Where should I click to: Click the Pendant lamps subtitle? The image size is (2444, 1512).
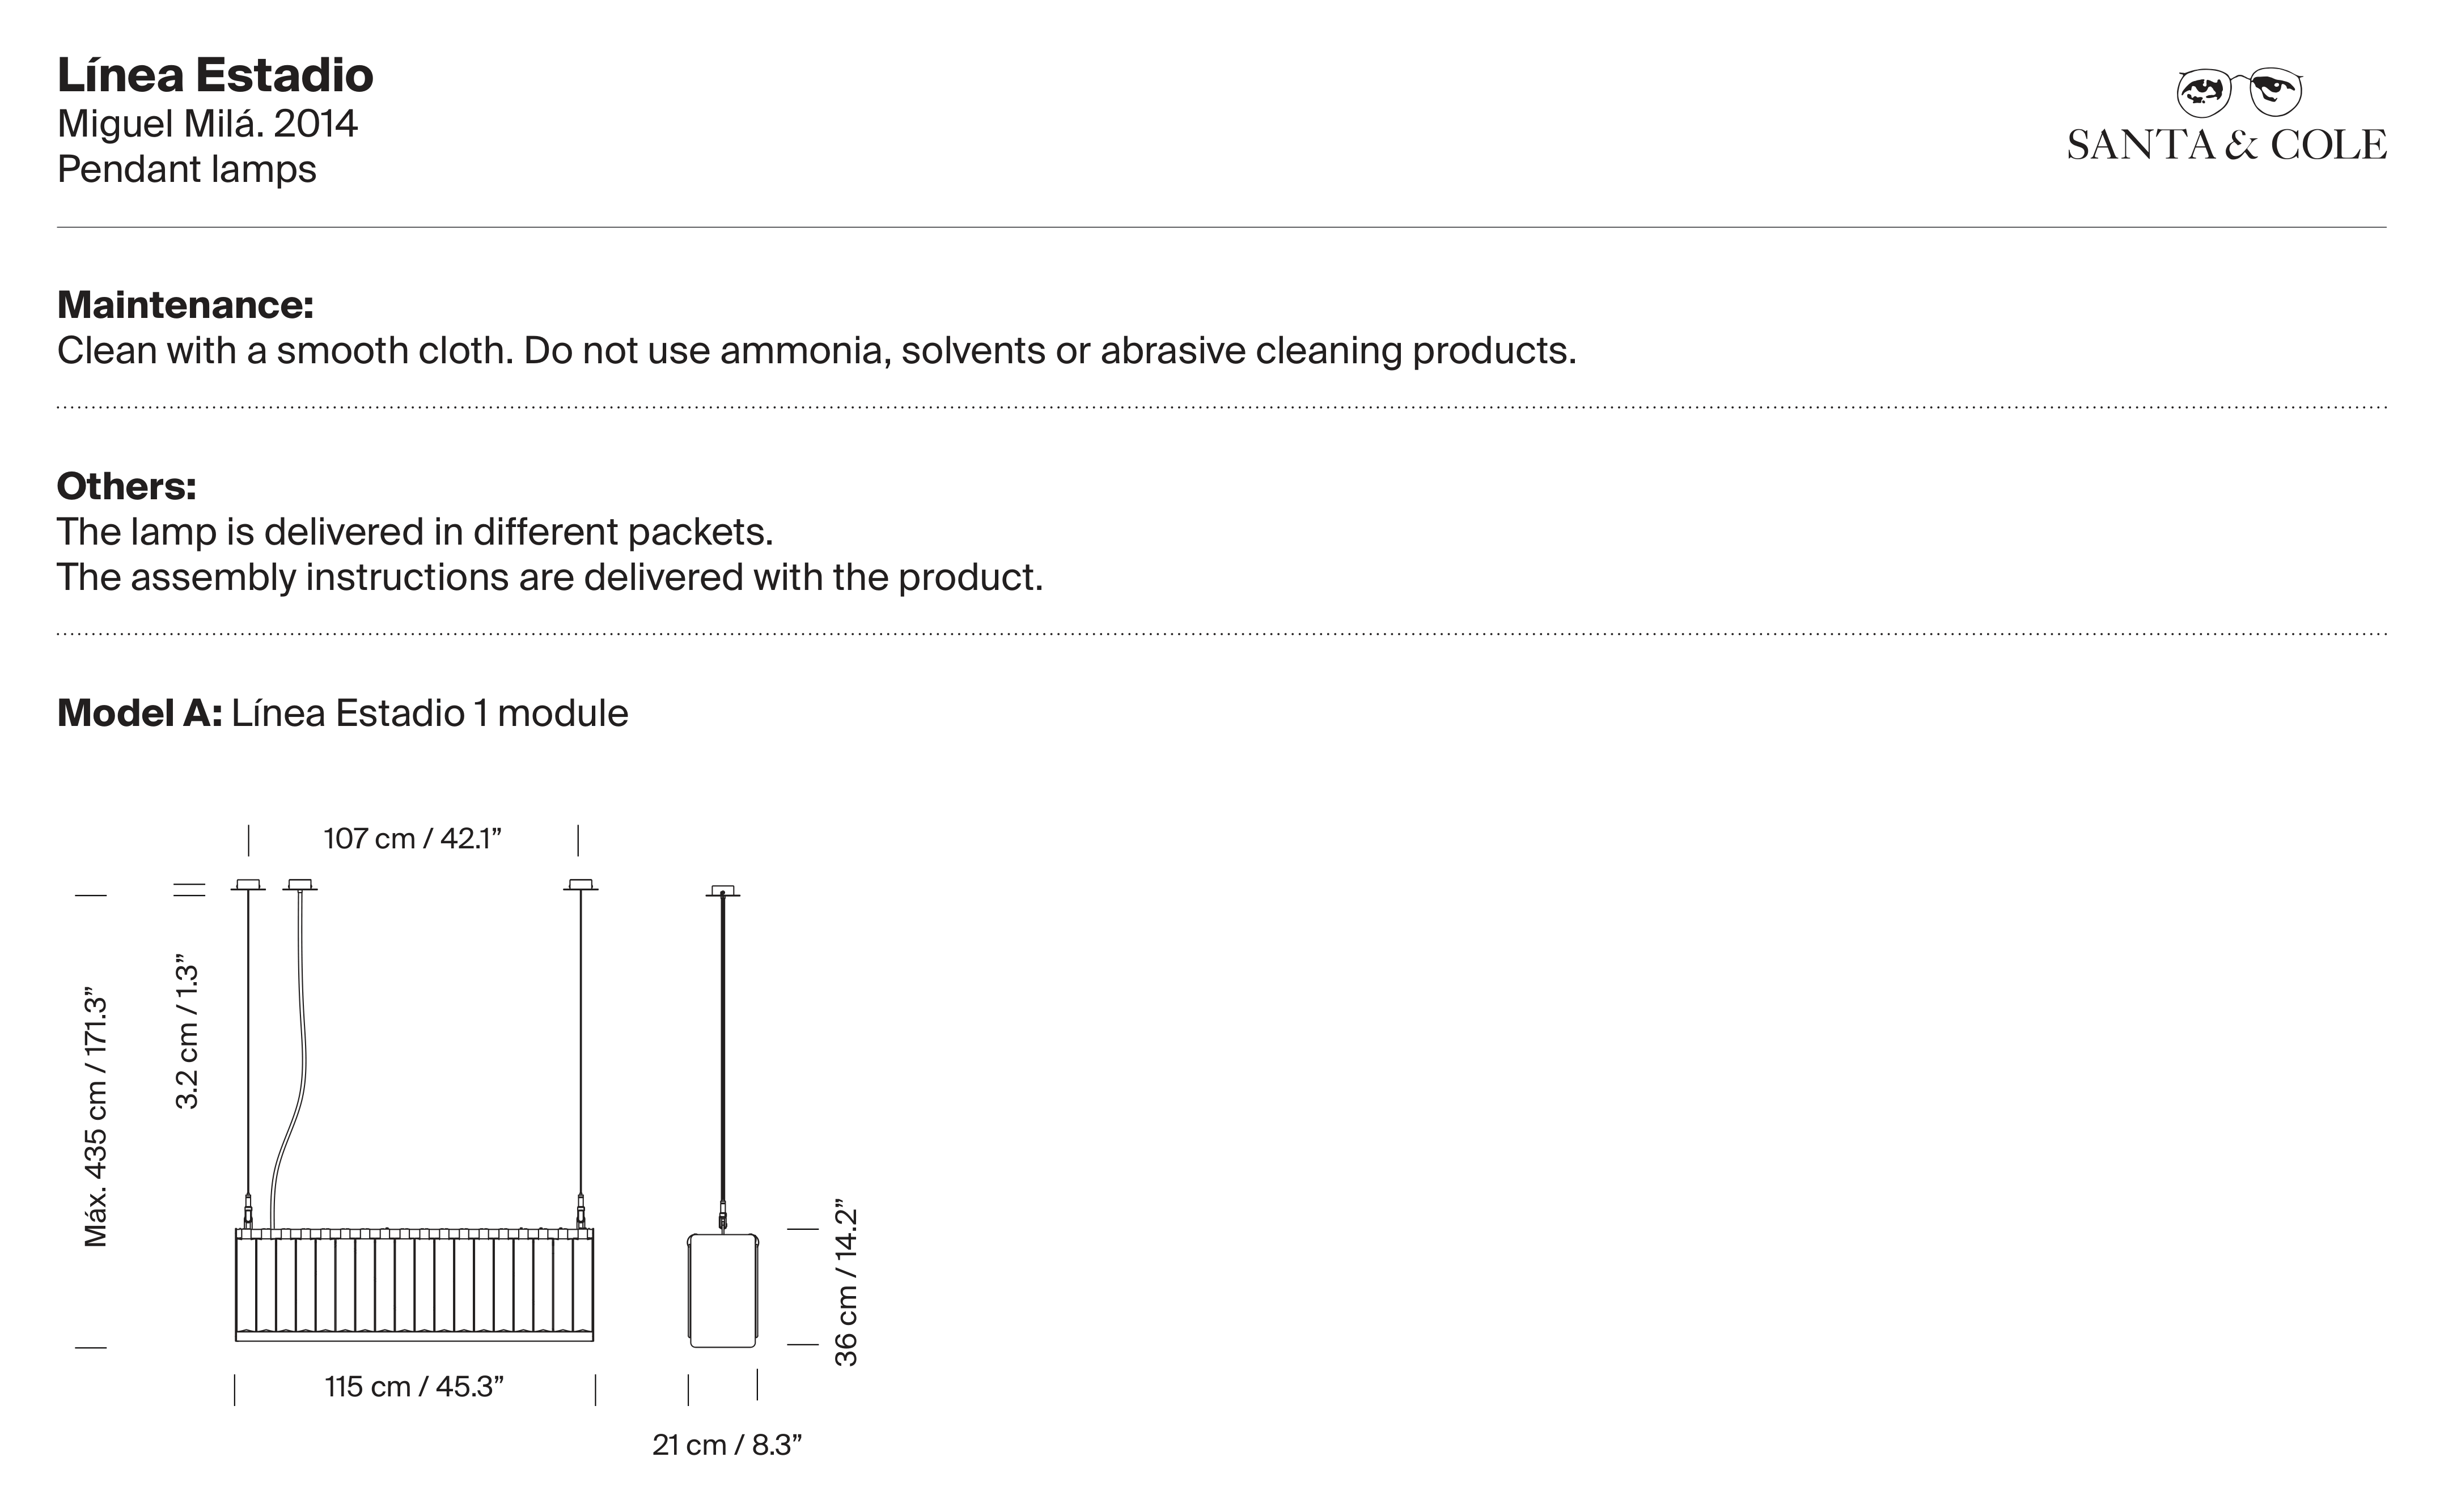186,169
